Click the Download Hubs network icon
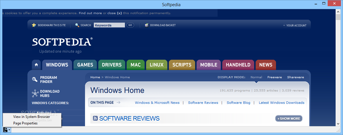Viewport: 343px width, 135px height. click(x=35, y=93)
